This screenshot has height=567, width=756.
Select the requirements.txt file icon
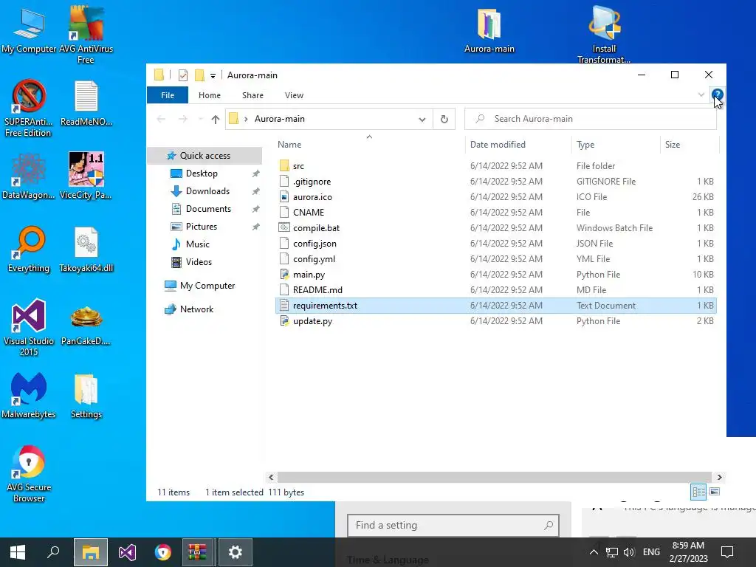coord(284,305)
